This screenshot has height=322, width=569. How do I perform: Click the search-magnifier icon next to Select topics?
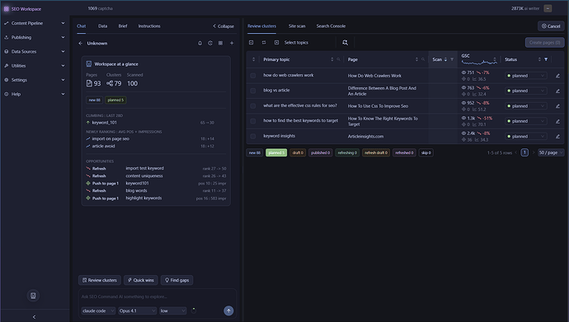[x=345, y=42]
